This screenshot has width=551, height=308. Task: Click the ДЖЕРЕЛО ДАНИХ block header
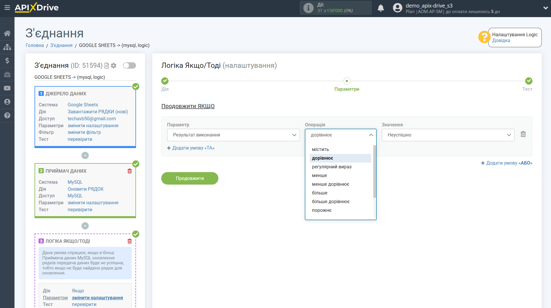pyautogui.click(x=66, y=94)
